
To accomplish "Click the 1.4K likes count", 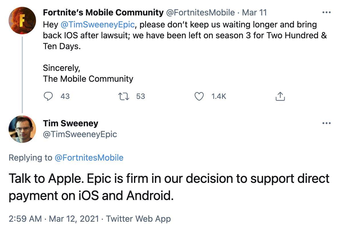I will [218, 97].
